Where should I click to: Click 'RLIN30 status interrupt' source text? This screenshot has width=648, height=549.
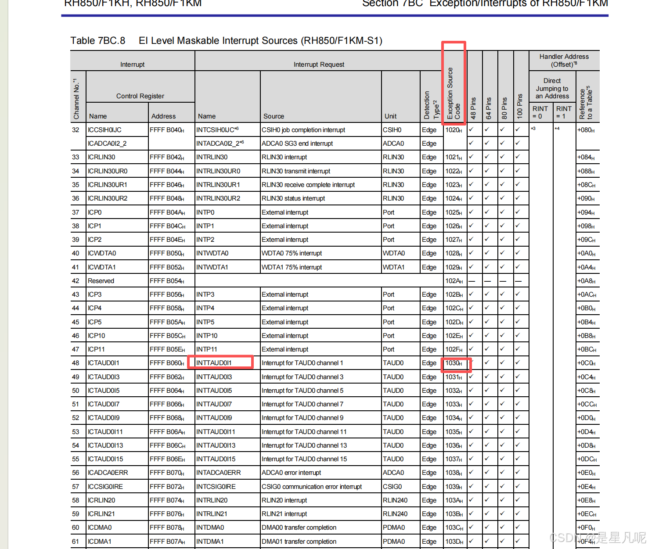tap(293, 198)
